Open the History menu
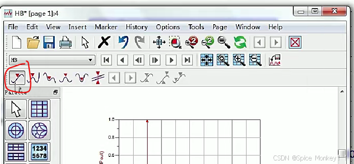Image resolution: width=354 pixels, height=164 pixels. click(137, 27)
